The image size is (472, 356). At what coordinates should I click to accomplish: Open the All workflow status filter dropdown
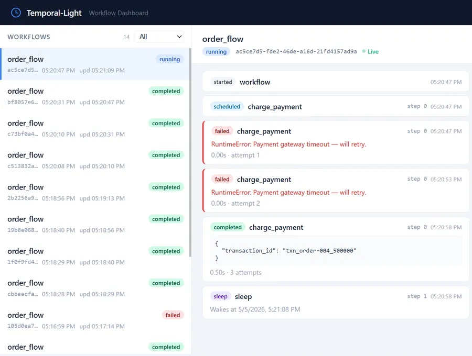(x=159, y=37)
